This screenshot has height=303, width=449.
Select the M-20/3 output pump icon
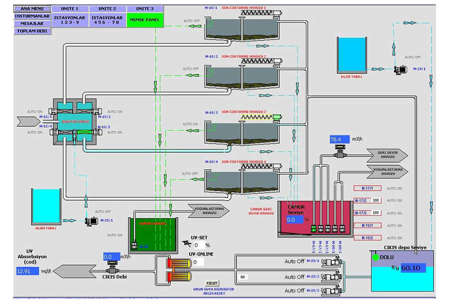coord(332,291)
